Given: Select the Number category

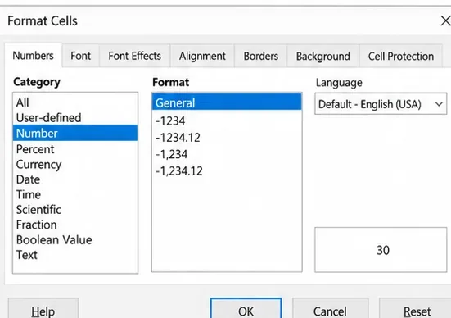Looking at the screenshot, I should coord(75,133).
